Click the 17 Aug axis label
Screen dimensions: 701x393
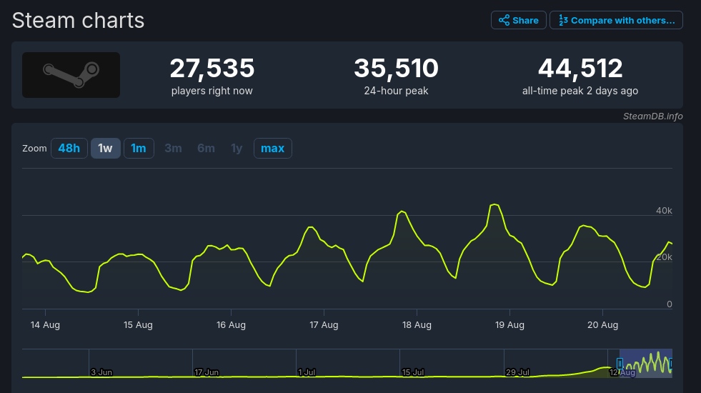pyautogui.click(x=324, y=325)
